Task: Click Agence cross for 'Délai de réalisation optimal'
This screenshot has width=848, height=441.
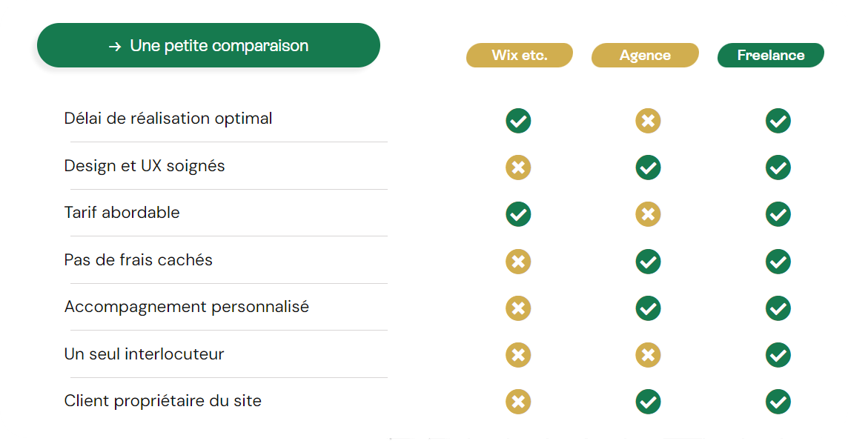Action: (648, 121)
